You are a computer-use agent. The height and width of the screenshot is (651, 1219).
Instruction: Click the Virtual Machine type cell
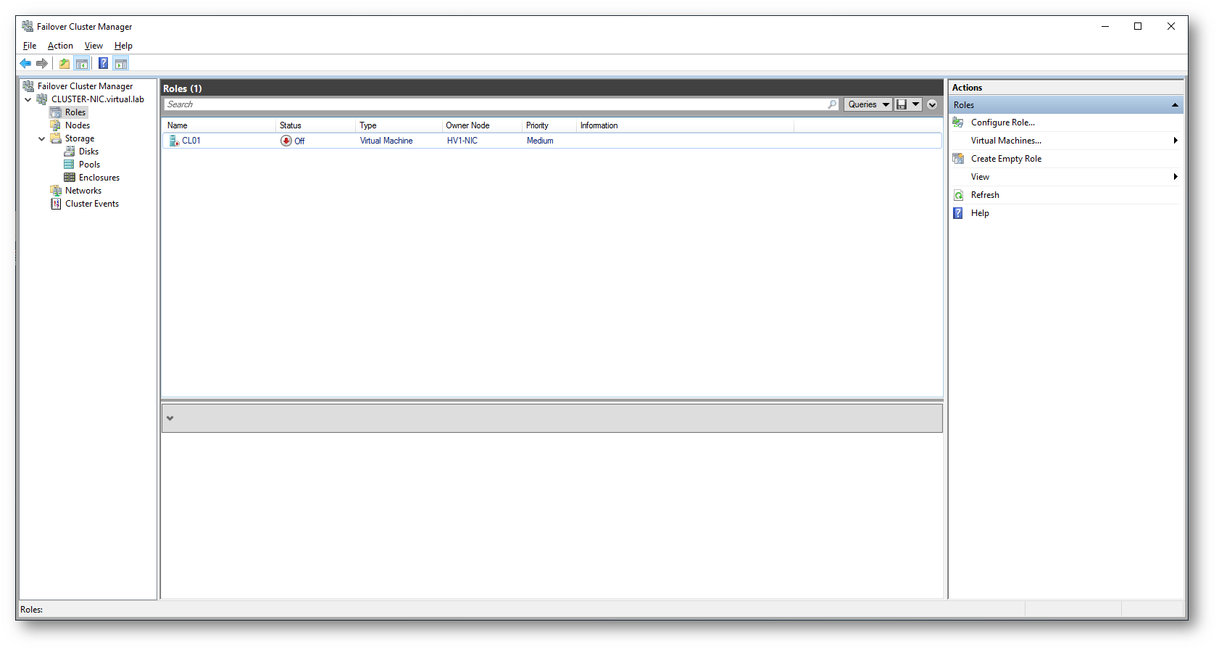tap(386, 141)
